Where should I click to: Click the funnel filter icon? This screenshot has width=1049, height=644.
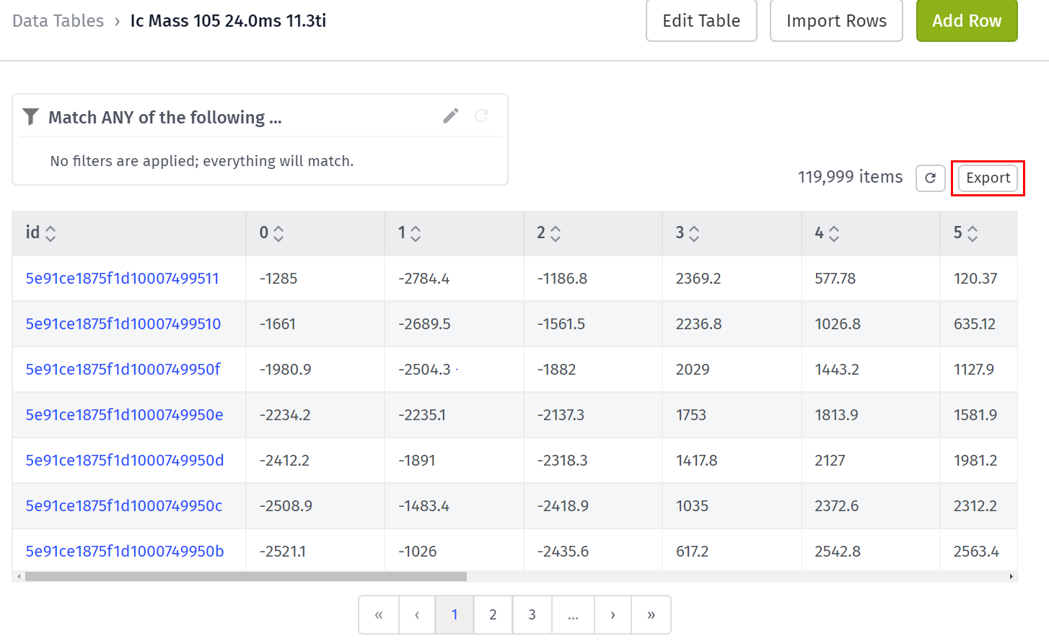(x=30, y=116)
